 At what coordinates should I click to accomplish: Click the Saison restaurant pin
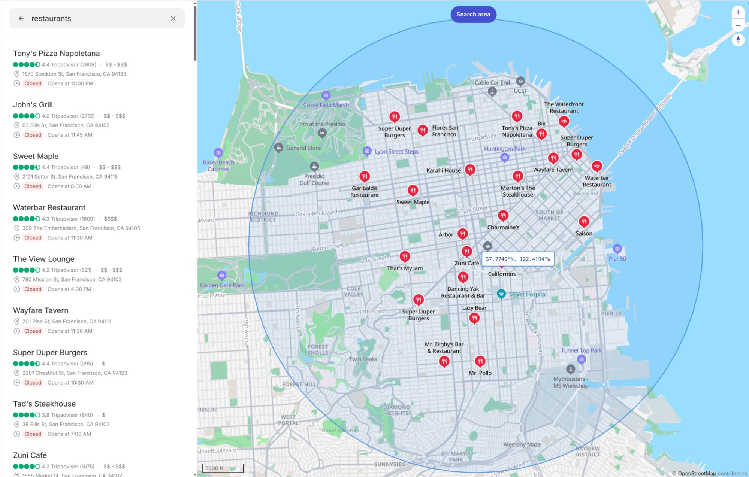(x=583, y=222)
